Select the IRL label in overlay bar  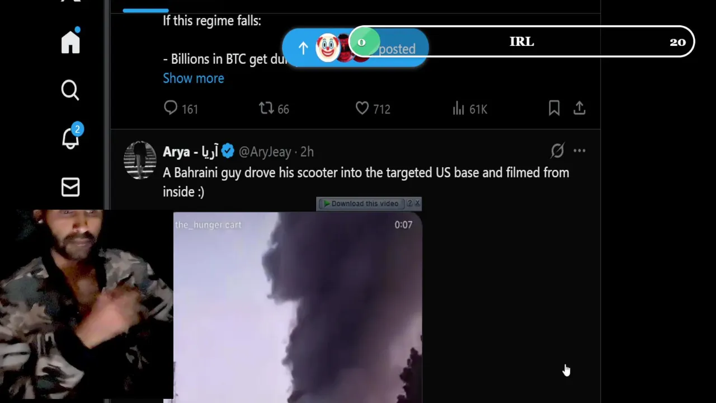pyautogui.click(x=522, y=42)
